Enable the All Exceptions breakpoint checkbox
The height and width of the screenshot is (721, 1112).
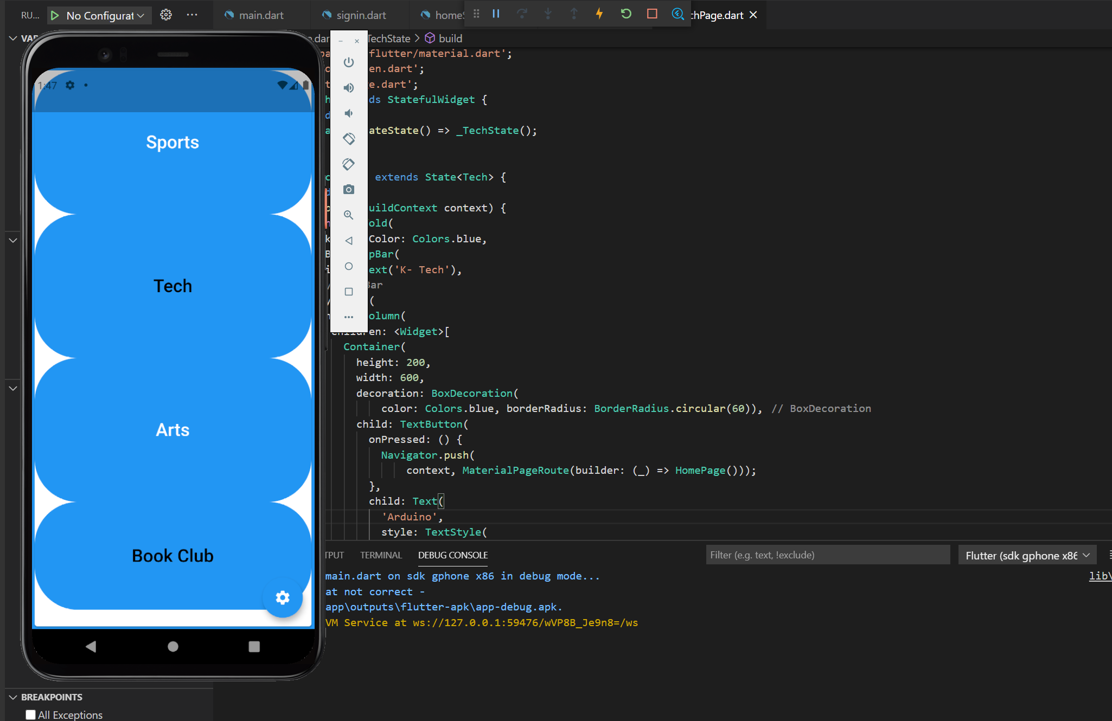point(31,714)
